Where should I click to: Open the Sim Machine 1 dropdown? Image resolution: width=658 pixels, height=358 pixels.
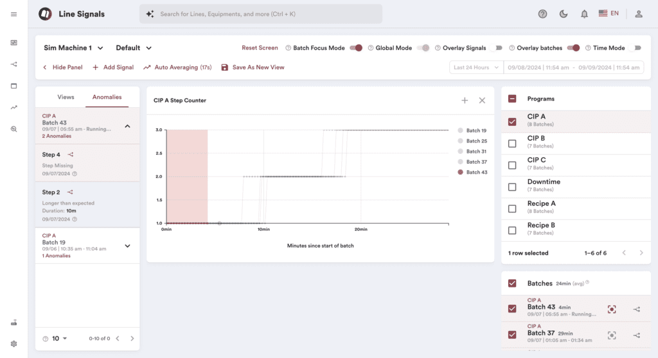pos(73,47)
